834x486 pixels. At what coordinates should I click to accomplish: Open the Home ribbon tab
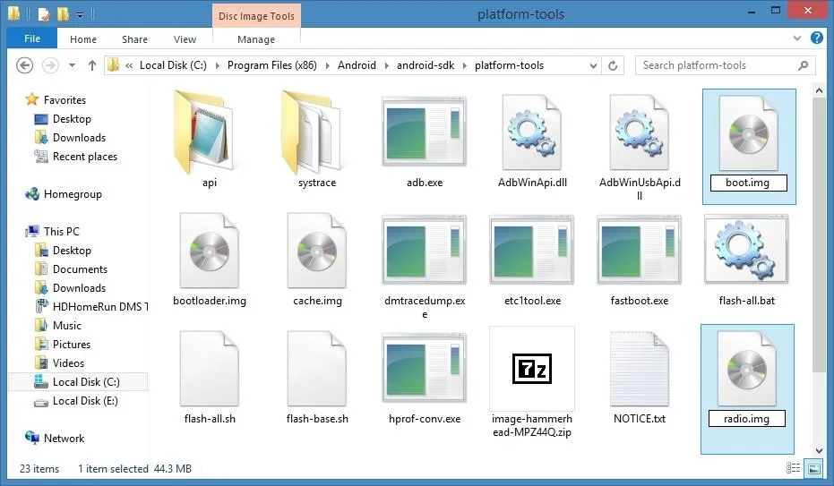coord(83,39)
